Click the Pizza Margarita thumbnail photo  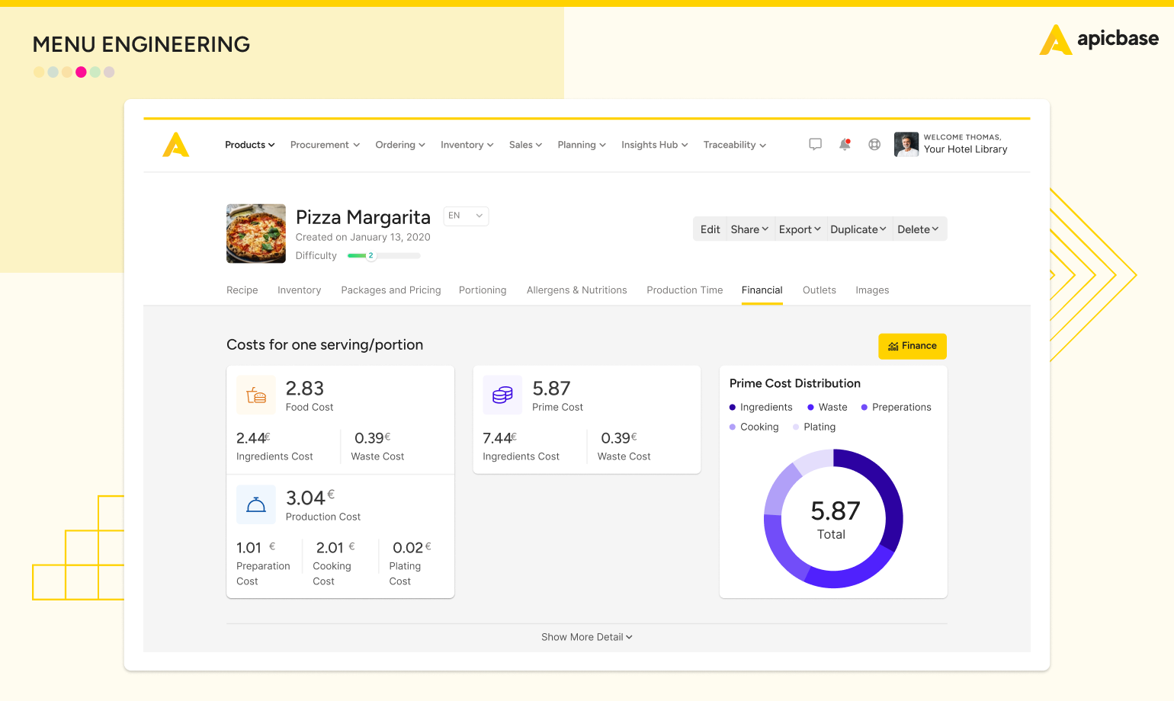(x=256, y=233)
